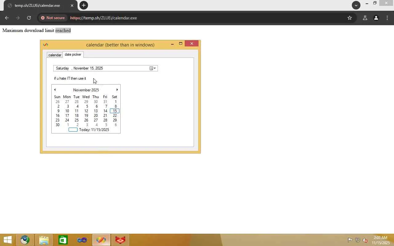
Task: Click the calendar app taskbar icon
Action: tap(101, 240)
